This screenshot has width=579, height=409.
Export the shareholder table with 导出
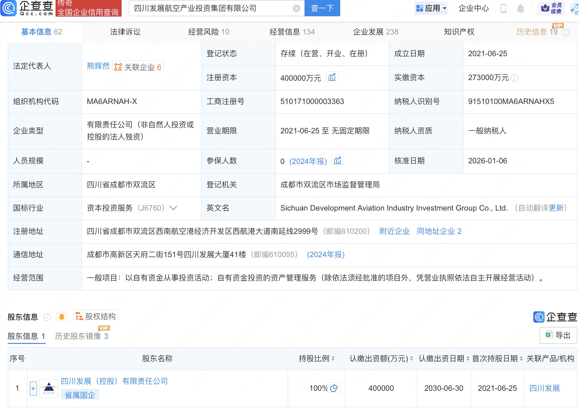click(x=558, y=335)
